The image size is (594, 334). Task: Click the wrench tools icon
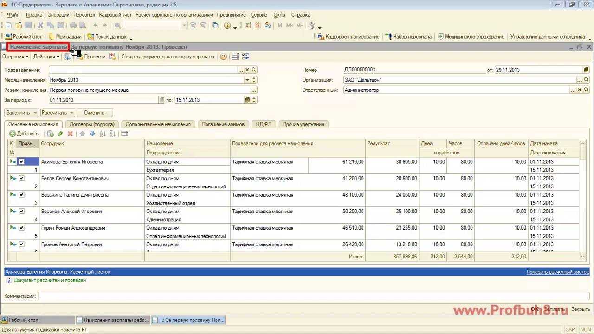(312, 26)
